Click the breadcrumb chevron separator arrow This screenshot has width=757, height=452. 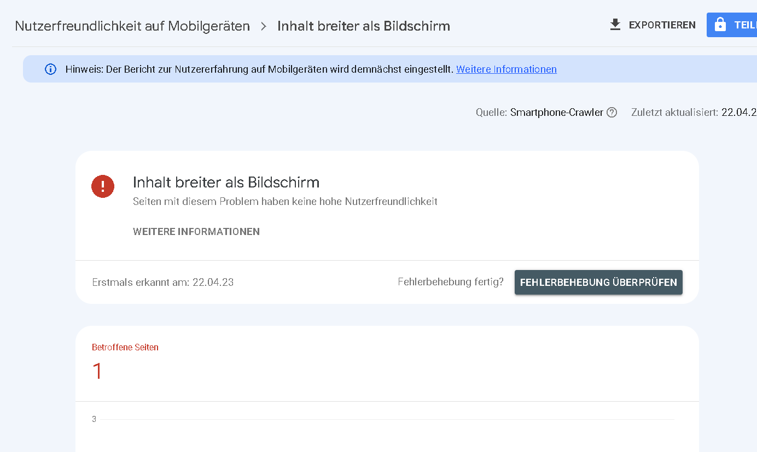pyautogui.click(x=264, y=26)
